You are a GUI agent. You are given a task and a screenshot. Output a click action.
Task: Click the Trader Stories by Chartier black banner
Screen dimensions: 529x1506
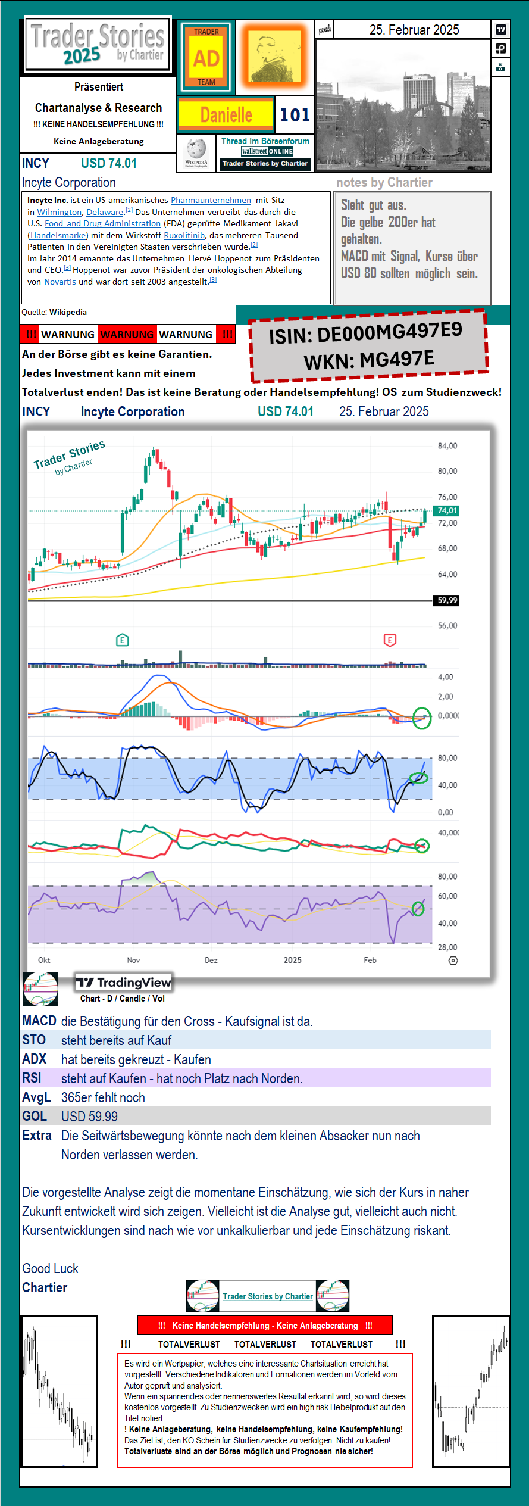(265, 163)
